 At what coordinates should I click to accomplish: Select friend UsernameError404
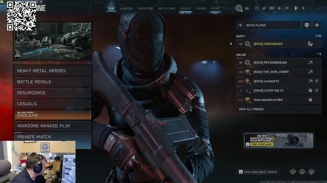pyautogui.click(x=278, y=100)
